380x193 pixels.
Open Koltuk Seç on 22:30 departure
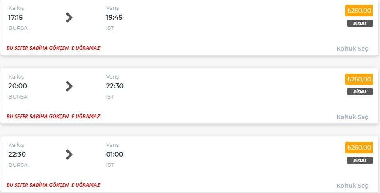coord(352,185)
